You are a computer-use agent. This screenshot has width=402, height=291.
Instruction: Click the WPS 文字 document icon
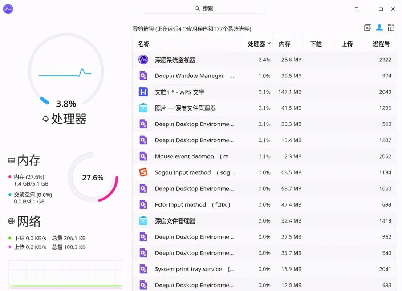[x=143, y=92]
